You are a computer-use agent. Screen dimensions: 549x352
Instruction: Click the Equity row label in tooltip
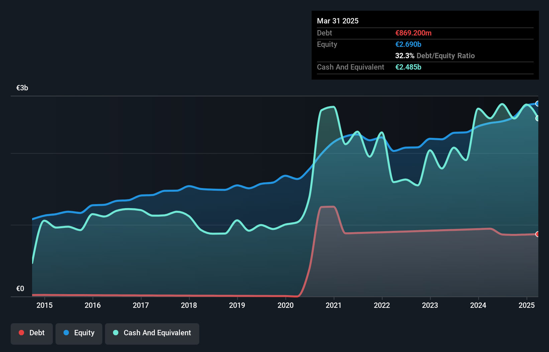[327, 44]
